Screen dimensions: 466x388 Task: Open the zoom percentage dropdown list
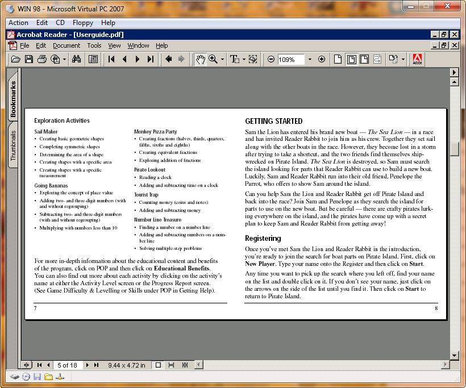pyautogui.click(x=310, y=60)
